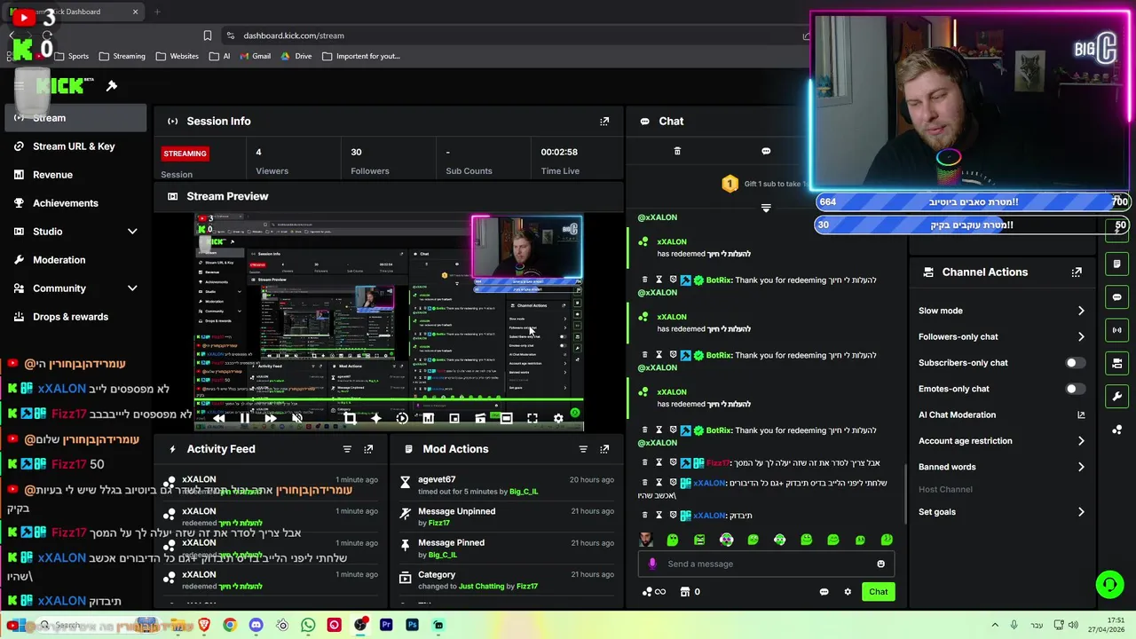The width and height of the screenshot is (1136, 639).
Task: Open Photoshop from the taskbar
Action: click(412, 625)
